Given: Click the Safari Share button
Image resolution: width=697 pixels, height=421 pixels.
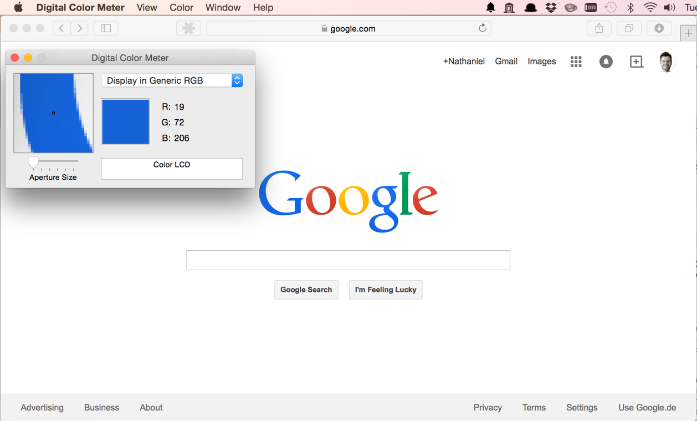Looking at the screenshot, I should (599, 28).
